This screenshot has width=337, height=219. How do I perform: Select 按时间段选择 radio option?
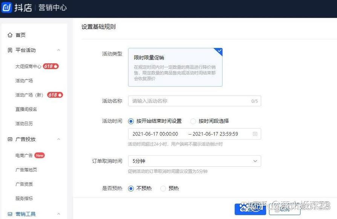pyautogui.click(x=193, y=121)
